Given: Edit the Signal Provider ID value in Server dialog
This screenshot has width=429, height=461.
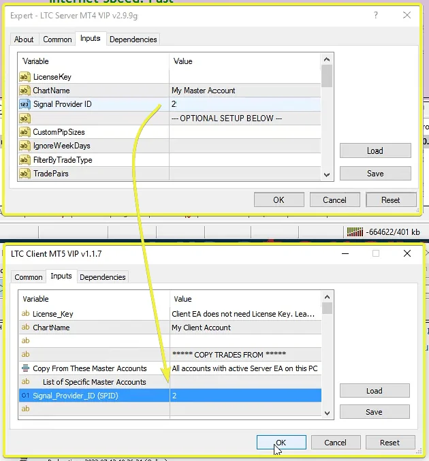Looking at the screenshot, I should [x=245, y=104].
